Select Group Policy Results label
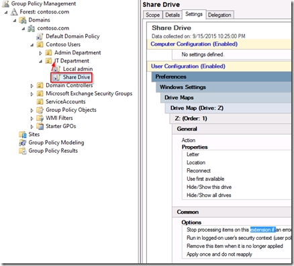Image resolution: width=294 pixels, height=266 pixels. [53, 151]
